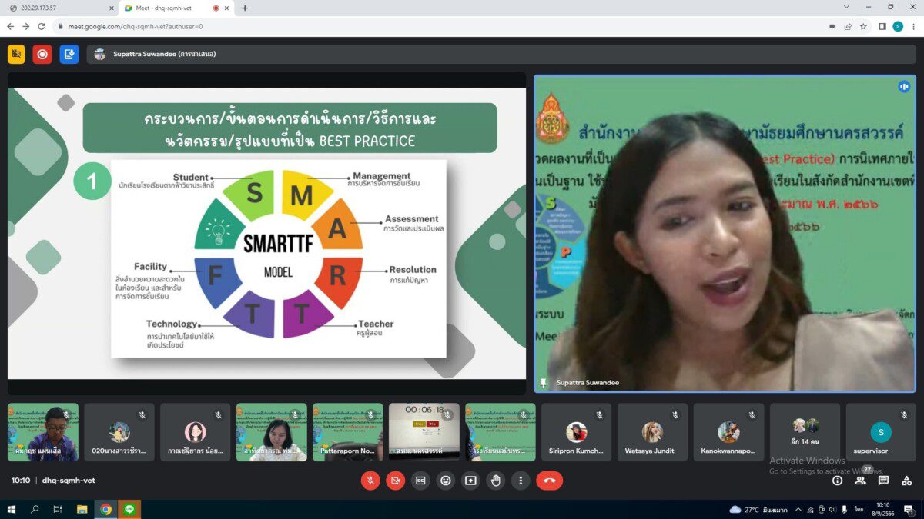Click the Pattaraporn No... participant tile

point(348,432)
